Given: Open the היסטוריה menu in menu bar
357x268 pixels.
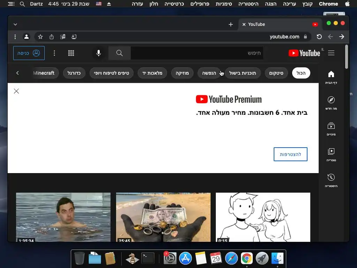Looking at the screenshot, I should (x=248, y=4).
